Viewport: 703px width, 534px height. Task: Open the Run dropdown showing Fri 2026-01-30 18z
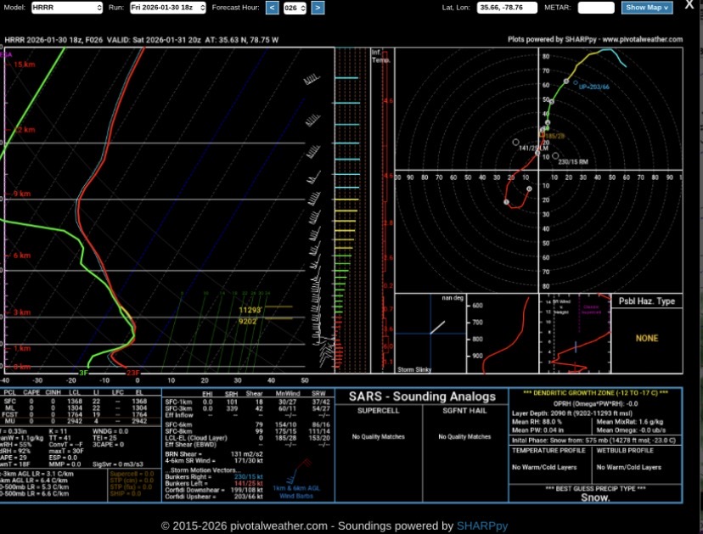[168, 8]
